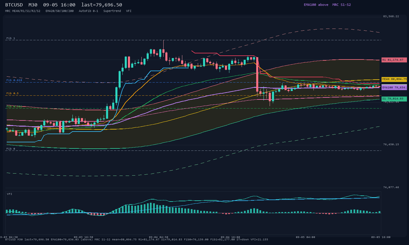Click the VFI title inside the lower panel

tap(10, 194)
